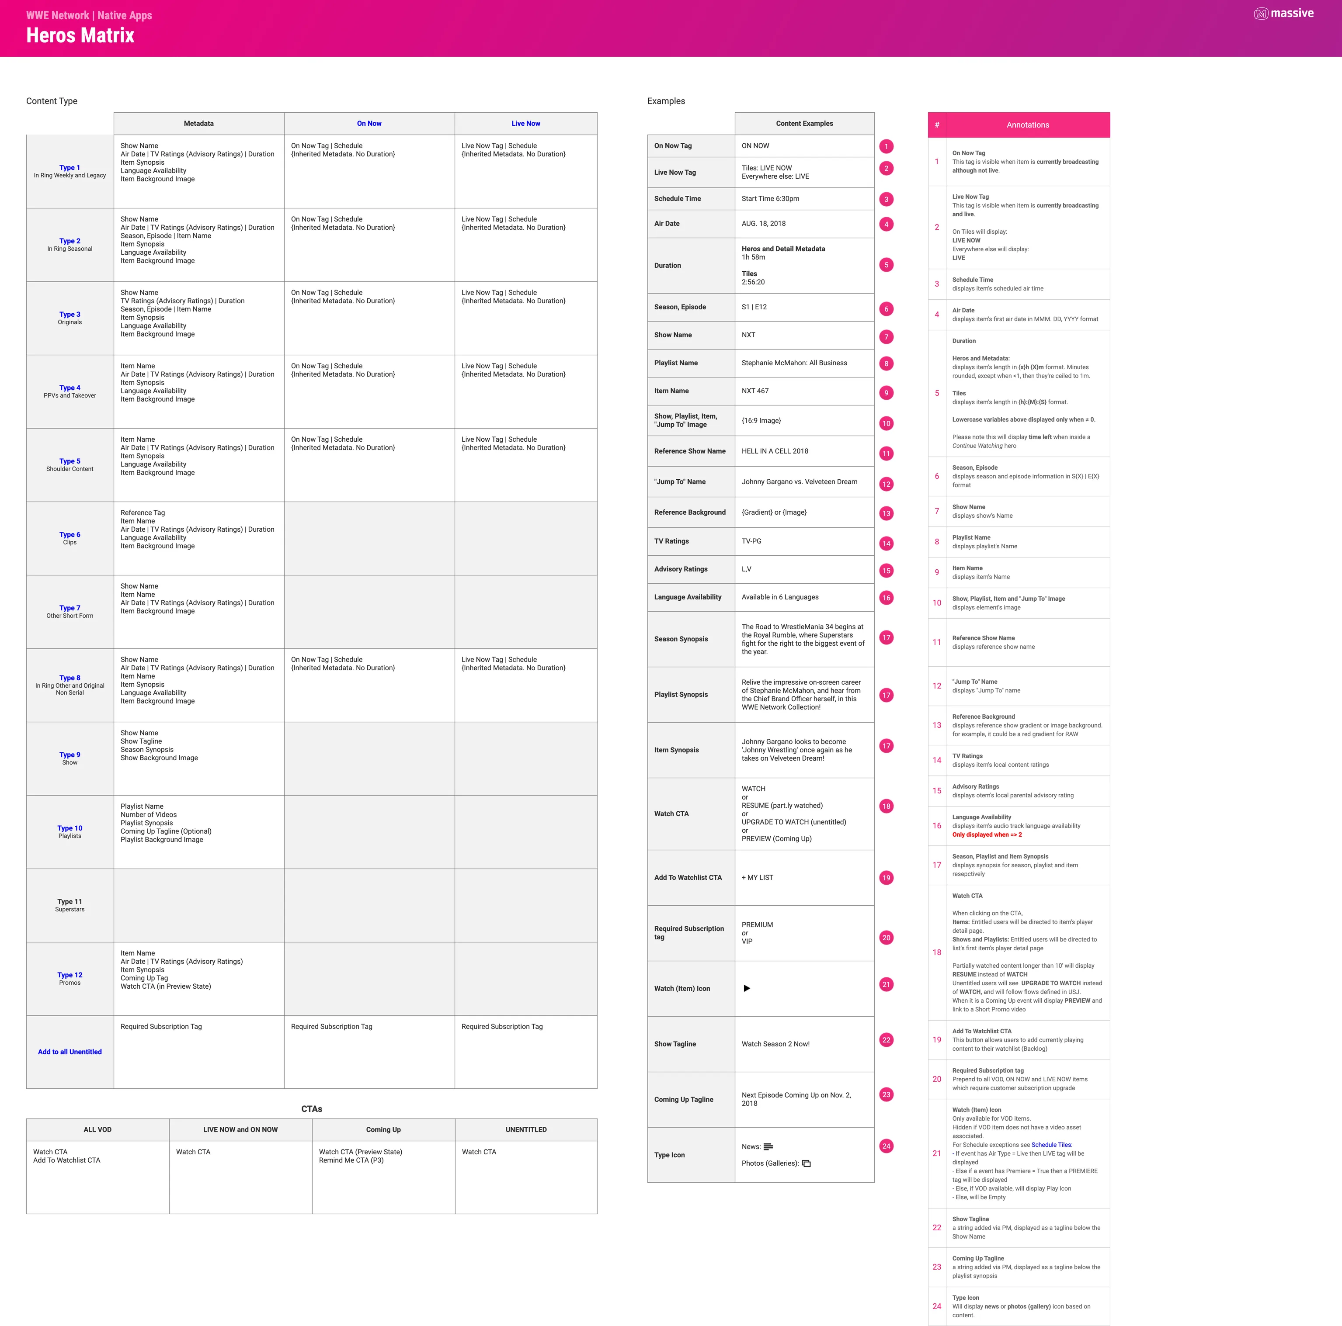Open the Live Now column header link

click(x=526, y=124)
